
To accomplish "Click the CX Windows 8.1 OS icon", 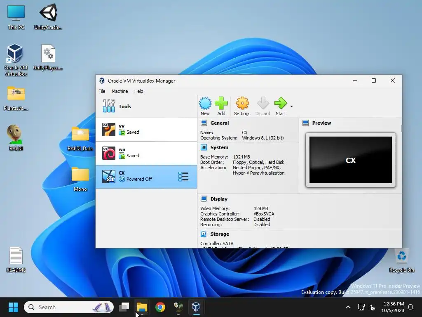I will tap(109, 177).
